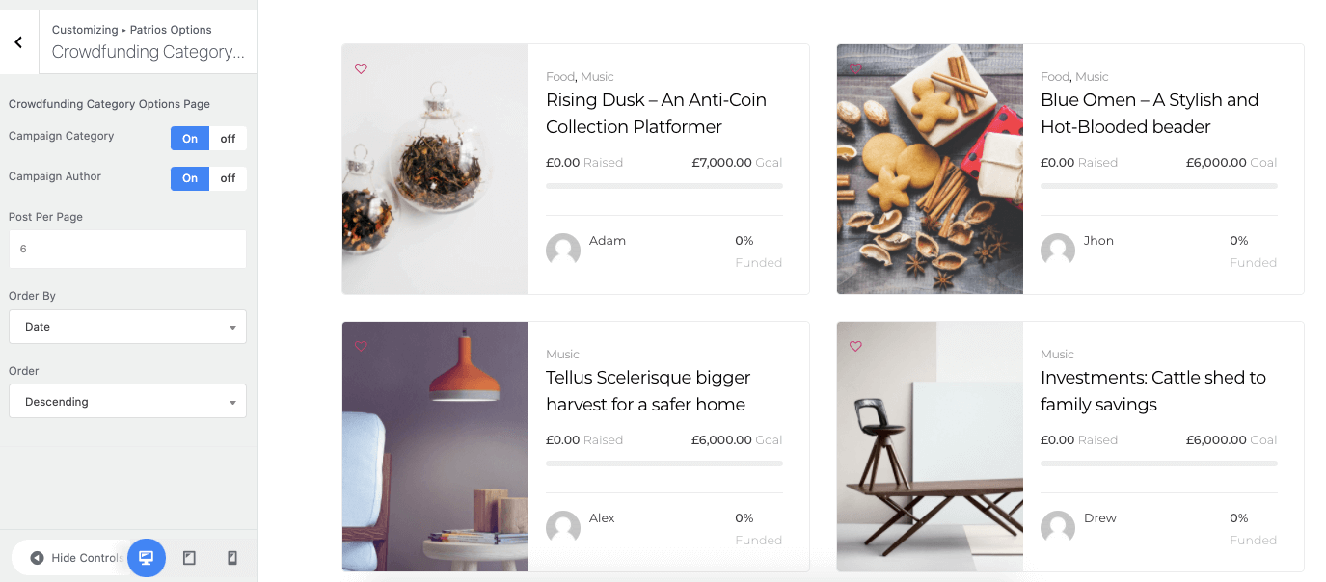Click heart icon on Tellus Scelerisque card
Screen dimensions: 1326x582
click(361, 346)
